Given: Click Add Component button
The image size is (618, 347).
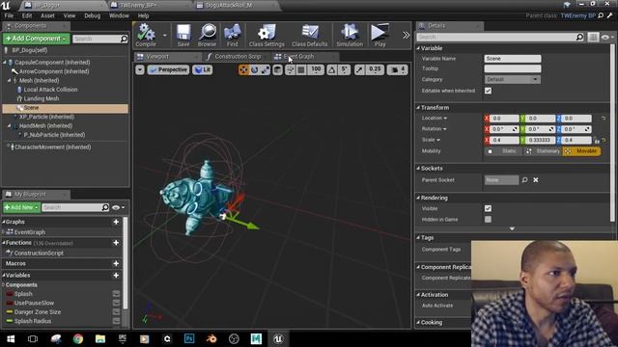Looking at the screenshot, I should [x=36, y=39].
